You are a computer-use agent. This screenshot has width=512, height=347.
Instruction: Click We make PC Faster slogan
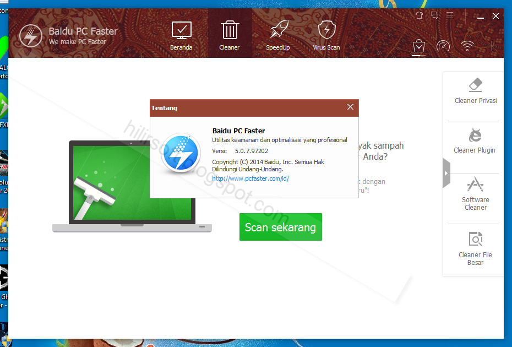78,42
